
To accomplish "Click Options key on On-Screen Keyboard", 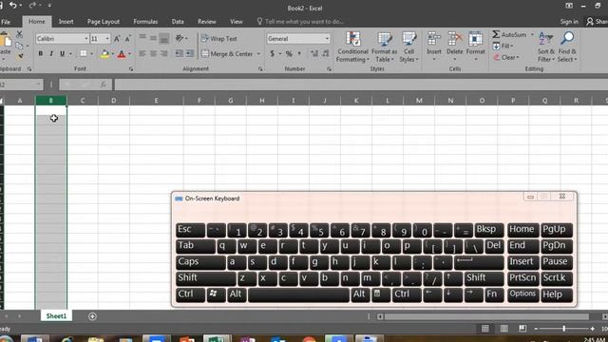I will [x=522, y=294].
